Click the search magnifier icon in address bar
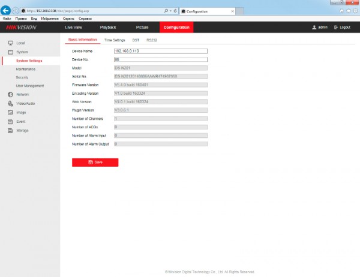This screenshot has height=277, width=360. pyautogui.click(x=166, y=11)
